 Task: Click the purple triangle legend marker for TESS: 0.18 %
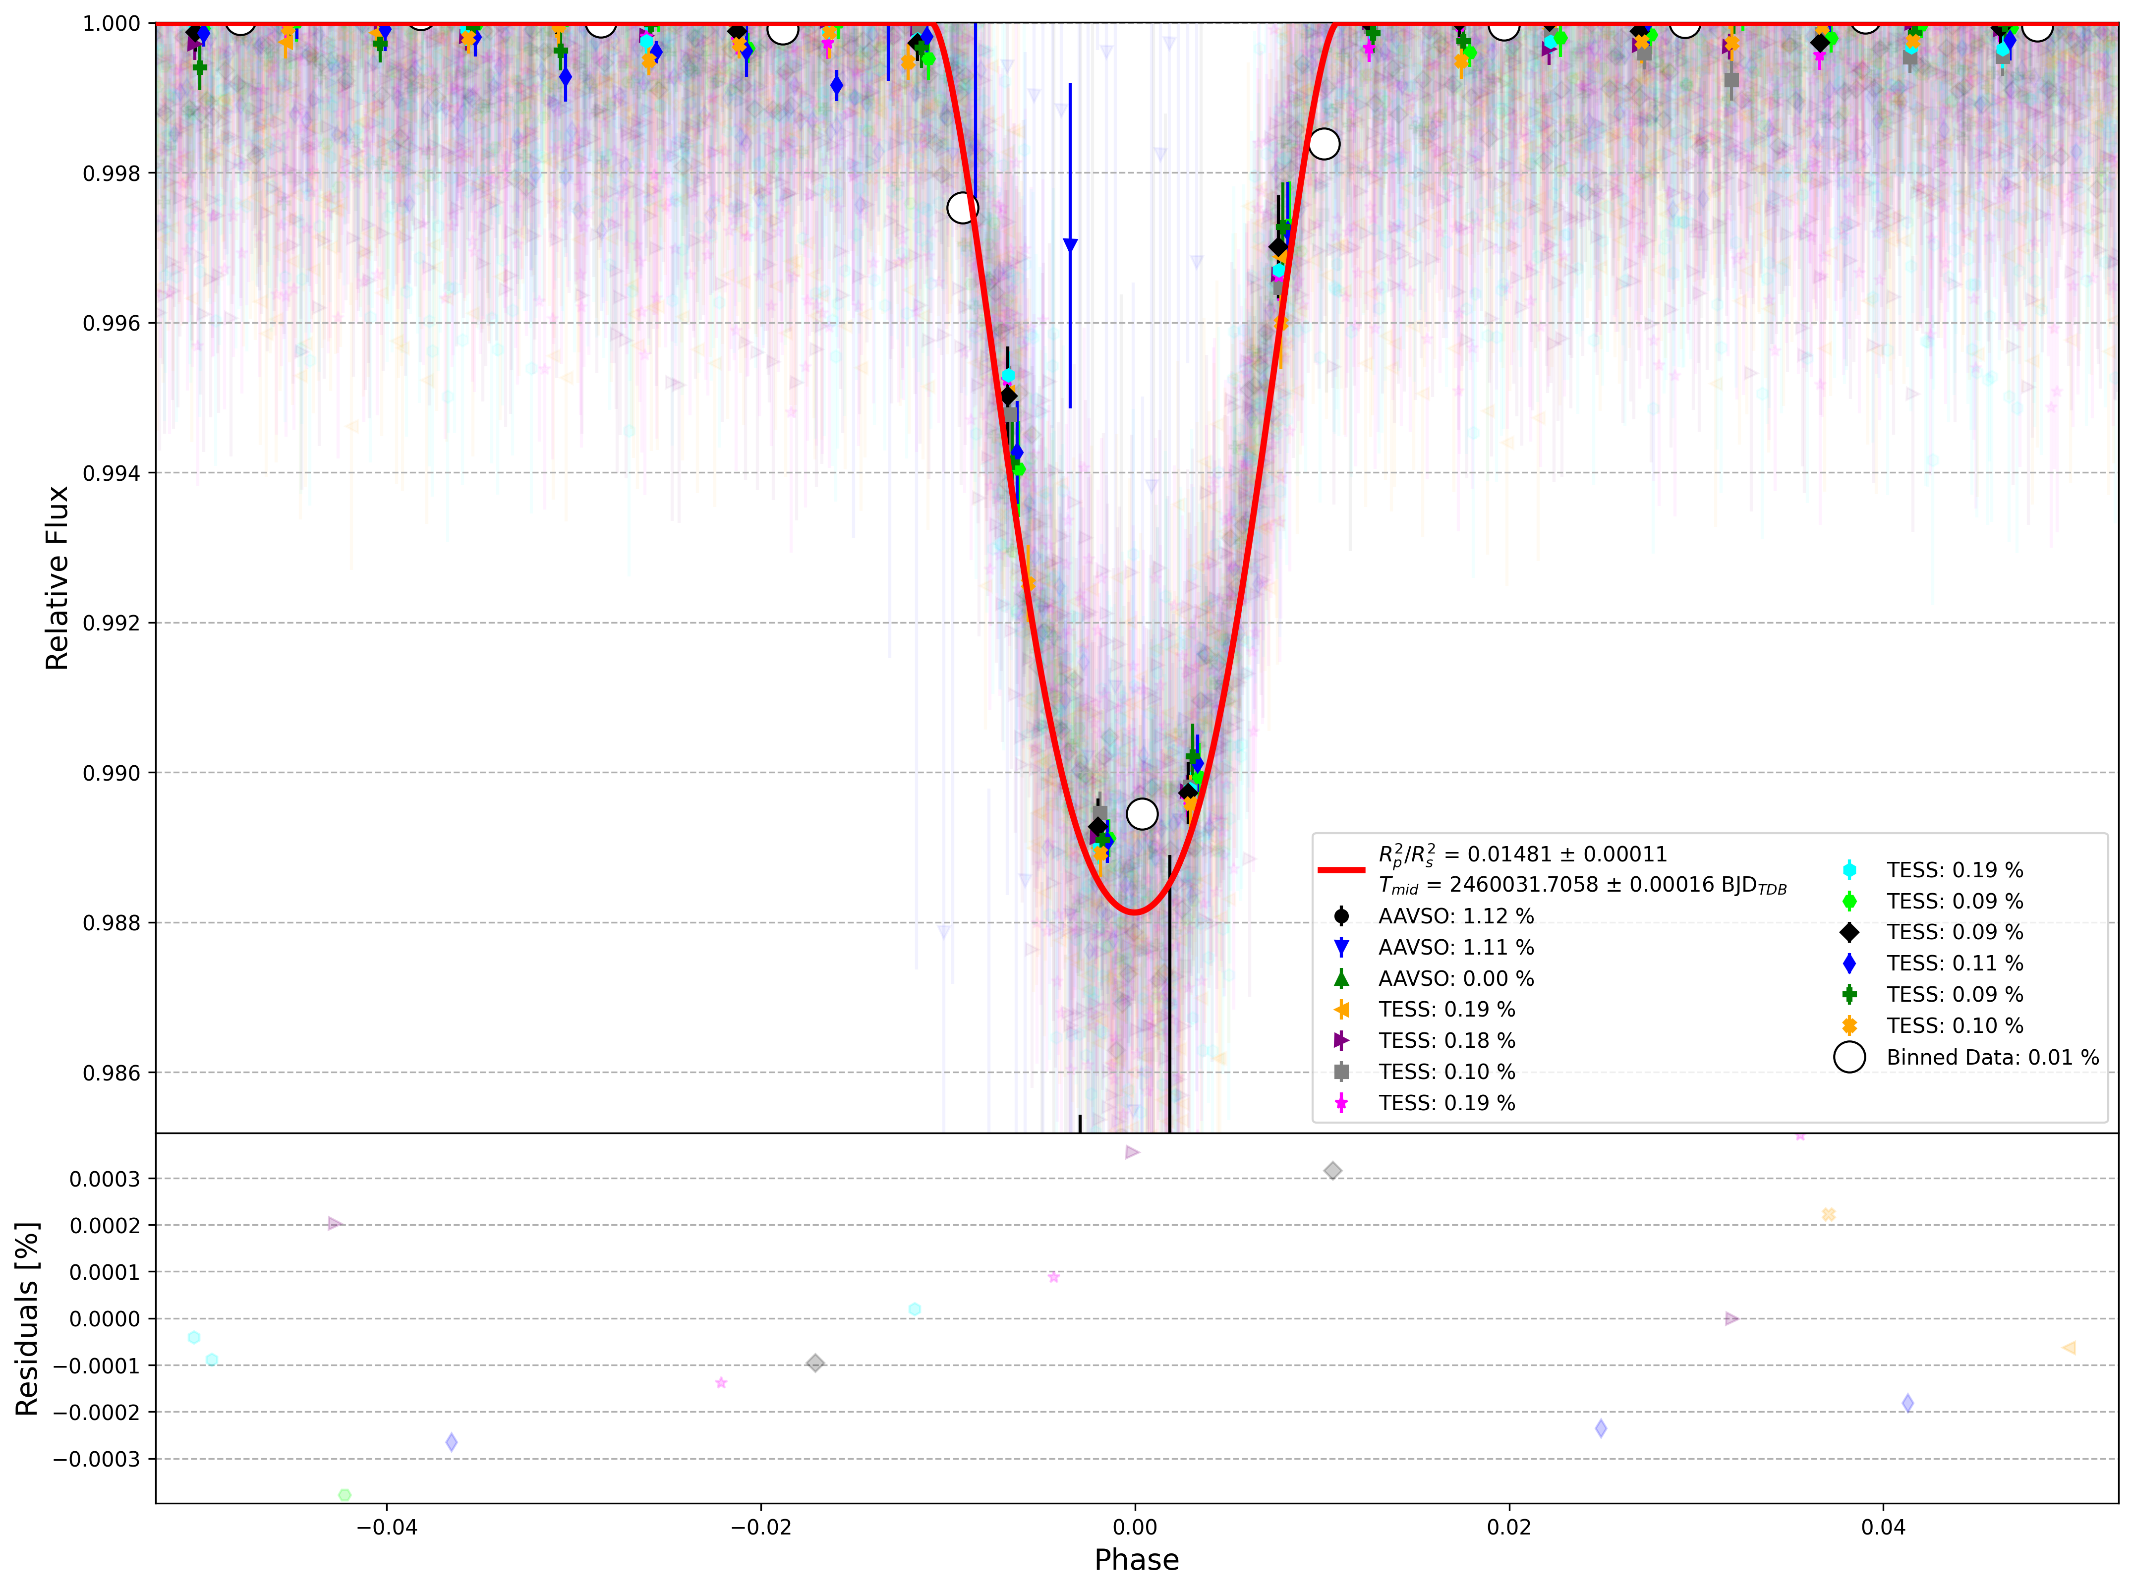click(x=1341, y=1040)
